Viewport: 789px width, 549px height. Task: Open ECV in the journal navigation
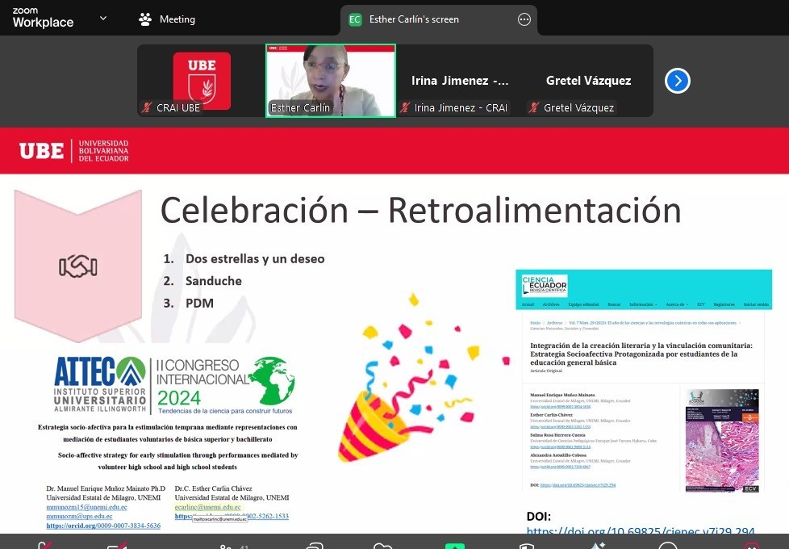(700, 304)
